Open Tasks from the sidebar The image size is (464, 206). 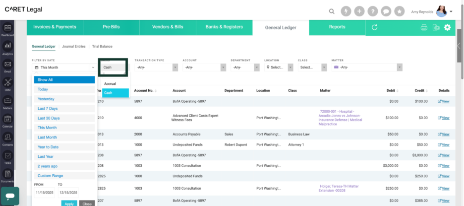[x=8, y=155]
